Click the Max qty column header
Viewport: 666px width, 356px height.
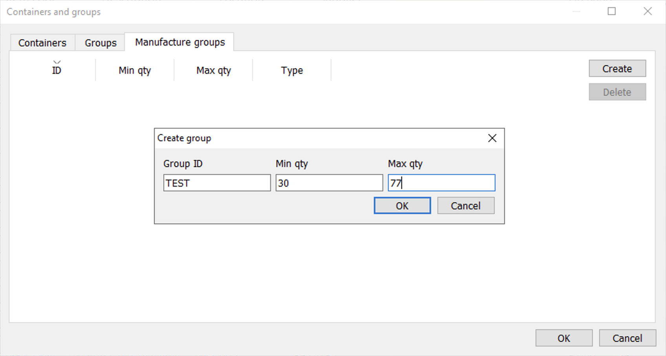[213, 70]
